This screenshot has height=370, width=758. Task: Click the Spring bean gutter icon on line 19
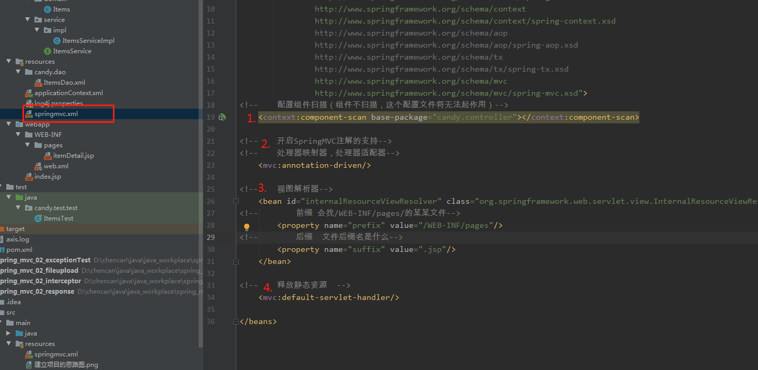tap(222, 118)
